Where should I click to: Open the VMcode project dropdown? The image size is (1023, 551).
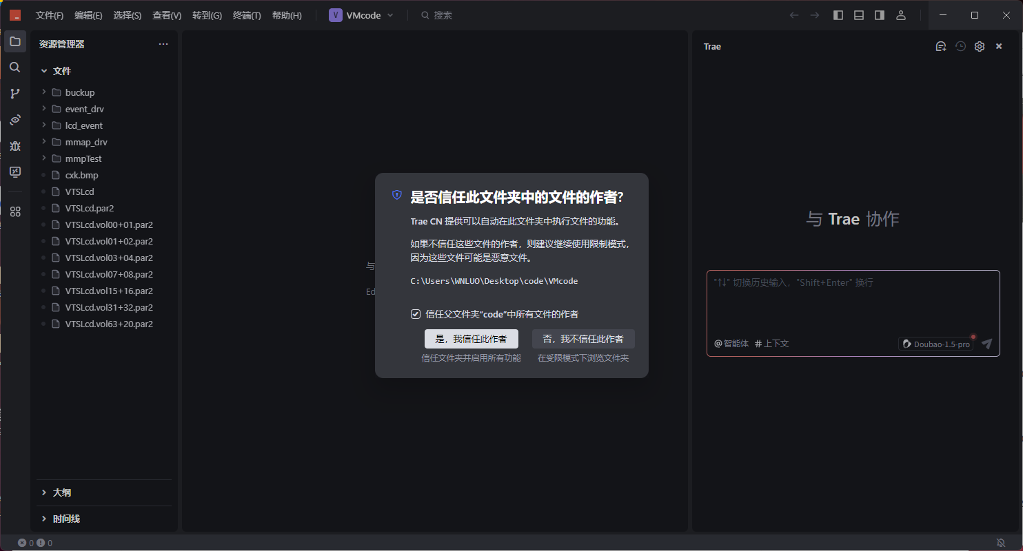click(x=362, y=15)
